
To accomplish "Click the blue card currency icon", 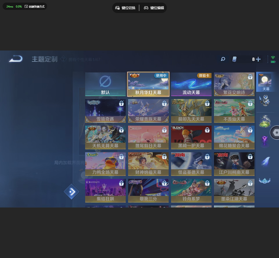I will (234, 59).
